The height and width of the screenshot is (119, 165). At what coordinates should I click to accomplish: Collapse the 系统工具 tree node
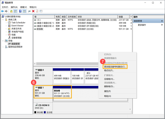tap(3, 20)
